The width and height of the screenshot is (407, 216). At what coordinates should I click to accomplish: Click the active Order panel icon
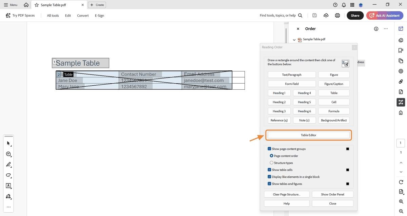tap(401, 102)
